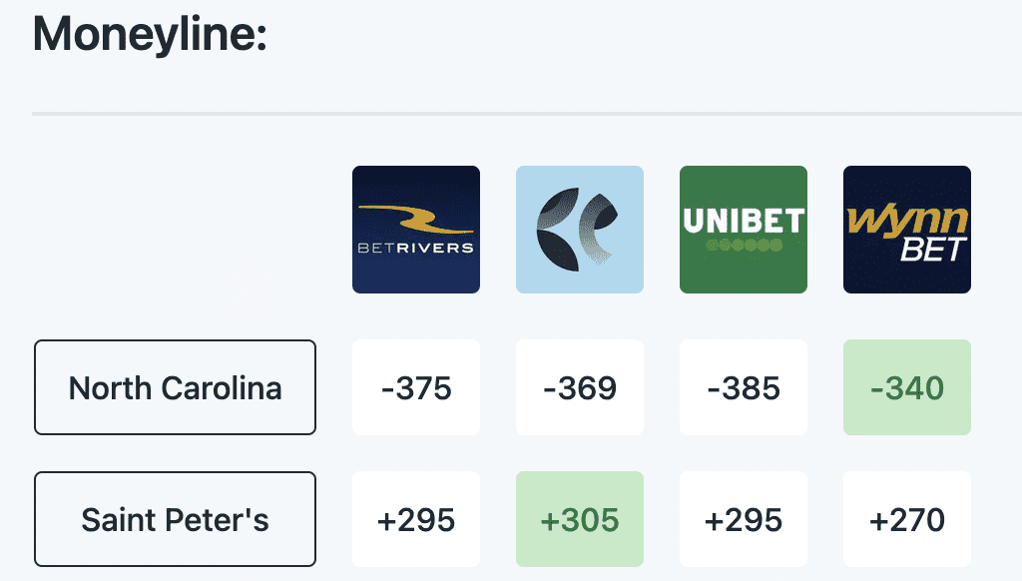Pick Unibet's +295 Saint Peter's moneyline
The width and height of the screenshot is (1022, 581).
(x=743, y=519)
